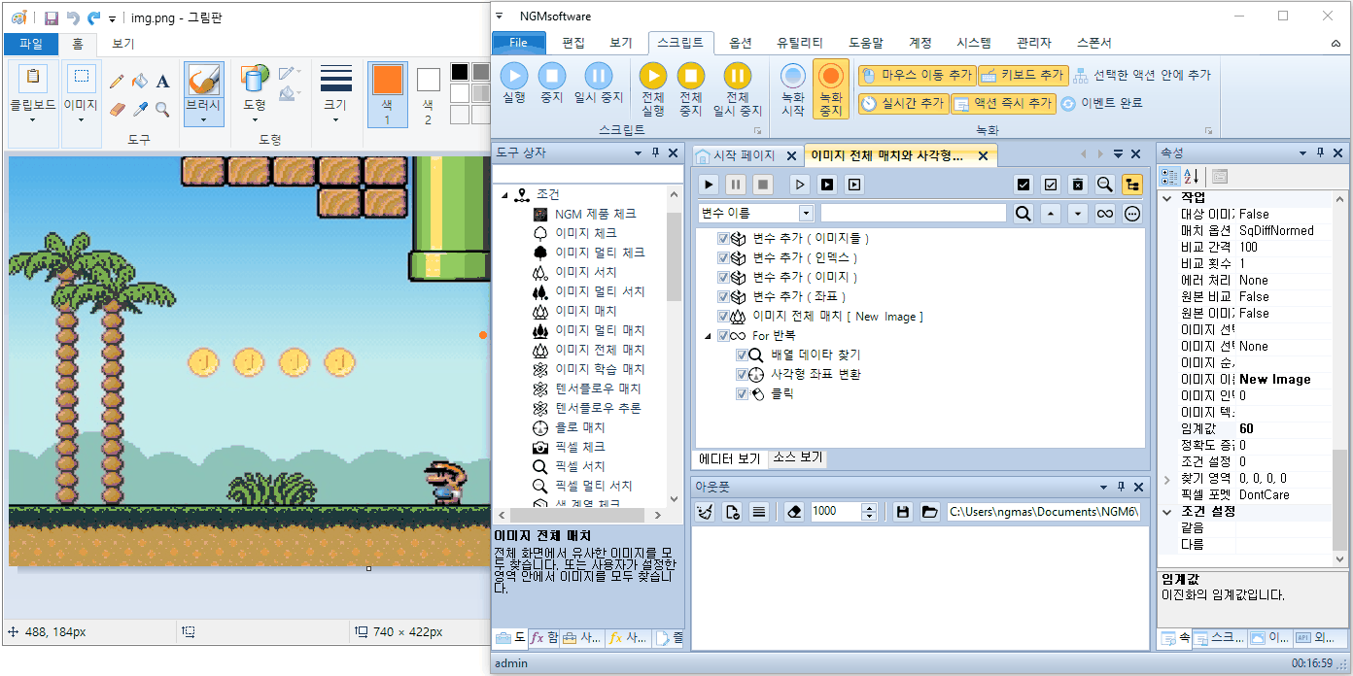Uncheck 변수 추가 ( 이미지들 ) checkbox
1353x676 pixels.
coord(723,238)
